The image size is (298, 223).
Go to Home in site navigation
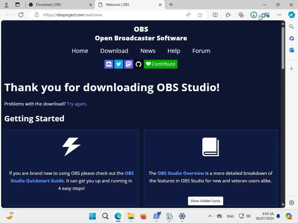(x=80, y=51)
